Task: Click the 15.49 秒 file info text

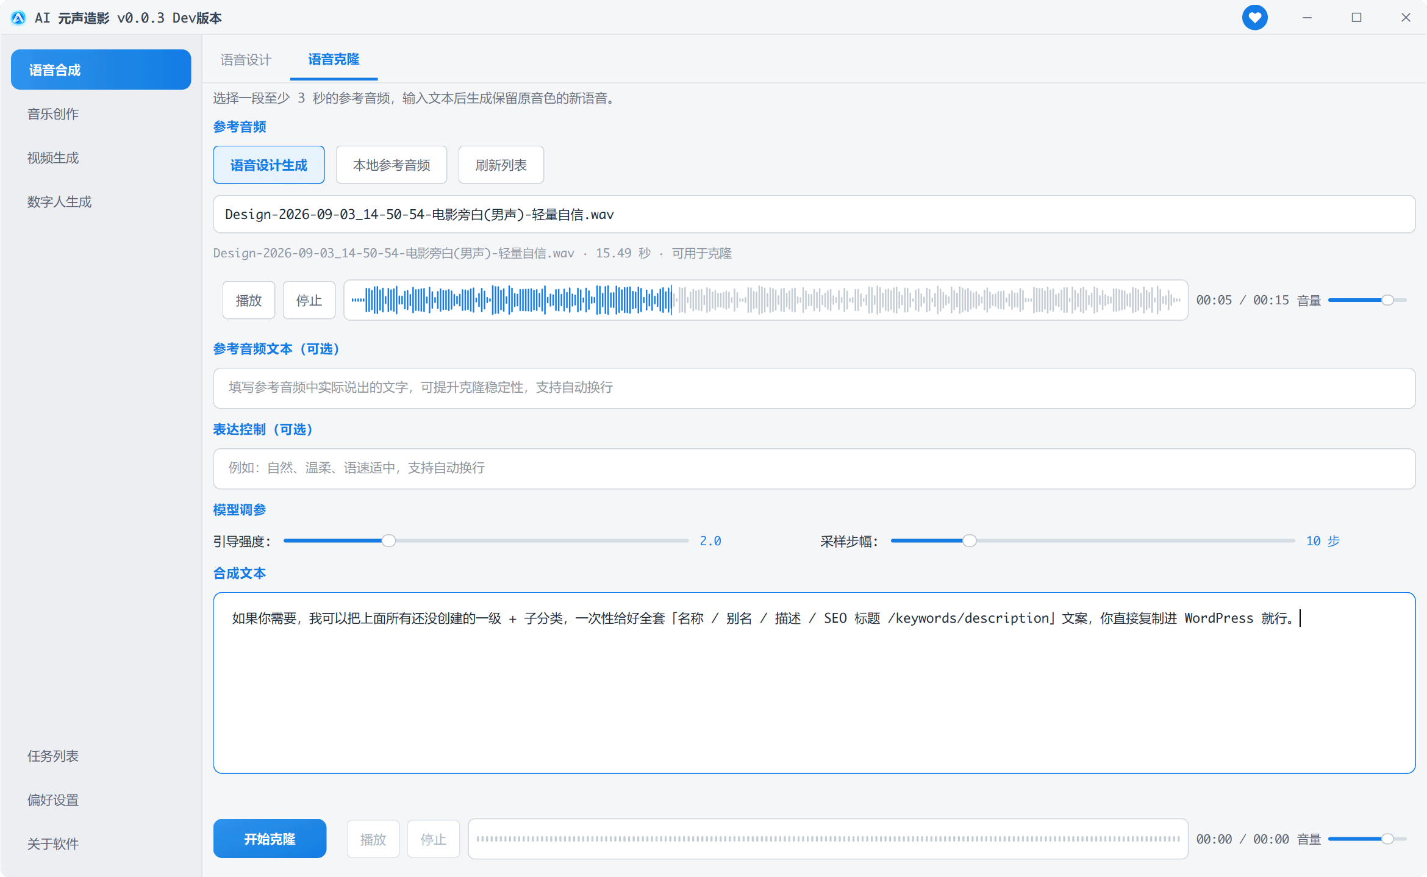Action: [x=623, y=253]
